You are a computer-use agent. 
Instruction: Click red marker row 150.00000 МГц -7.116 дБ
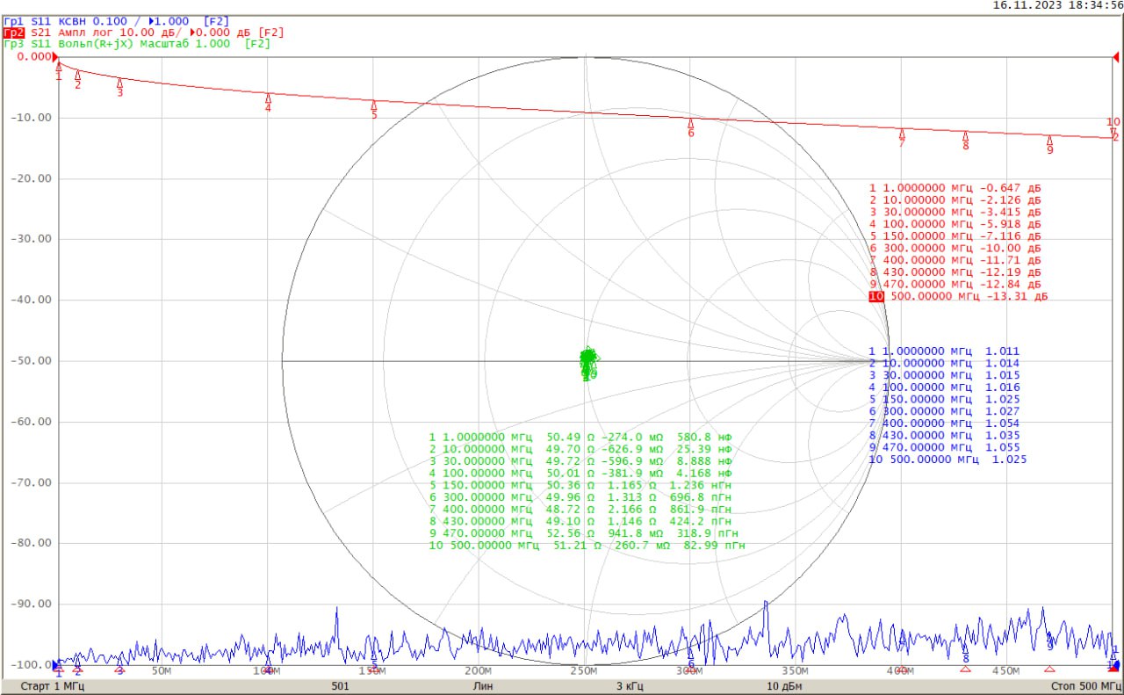955,236
